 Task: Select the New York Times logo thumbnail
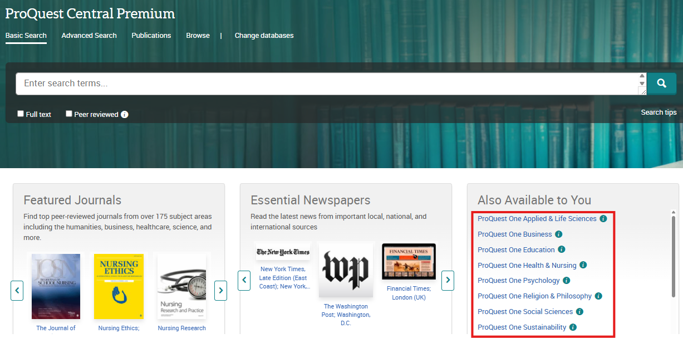[282, 252]
